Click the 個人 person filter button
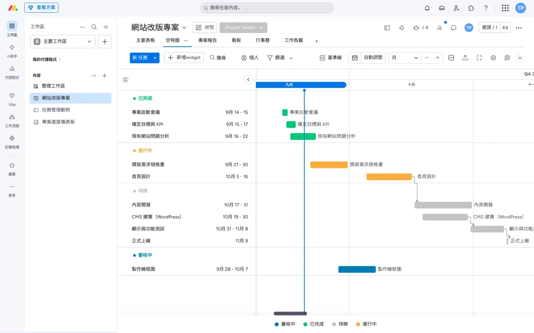This screenshot has width=534, height=333. 250,58
